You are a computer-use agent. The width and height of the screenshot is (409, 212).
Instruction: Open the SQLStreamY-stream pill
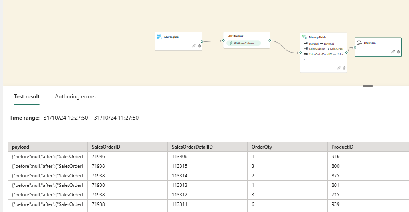(x=244, y=43)
